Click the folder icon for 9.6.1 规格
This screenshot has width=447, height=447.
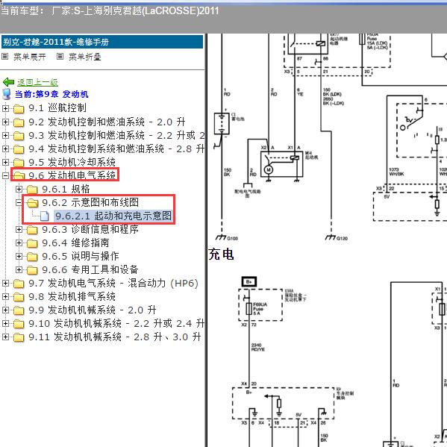click(x=32, y=190)
